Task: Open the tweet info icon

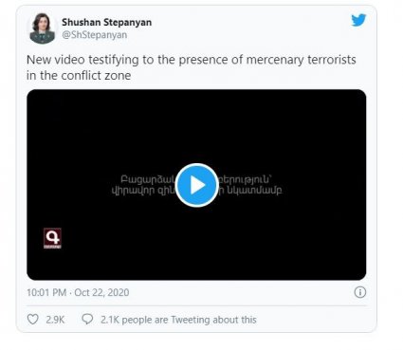Action: [x=360, y=292]
